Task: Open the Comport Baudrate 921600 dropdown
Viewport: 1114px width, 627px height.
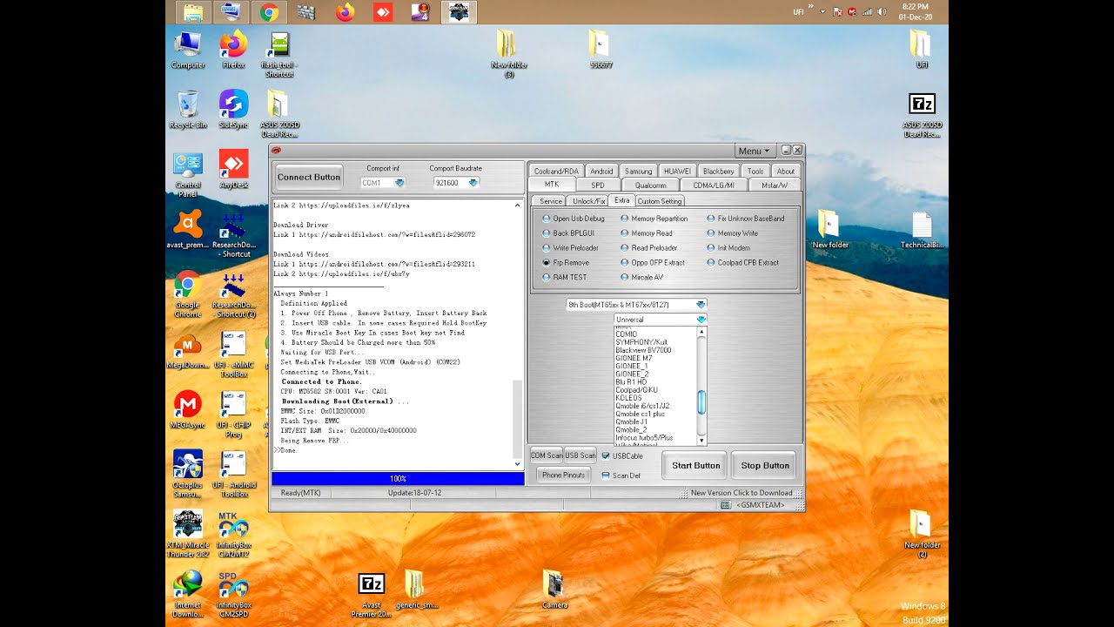Action: click(x=457, y=183)
